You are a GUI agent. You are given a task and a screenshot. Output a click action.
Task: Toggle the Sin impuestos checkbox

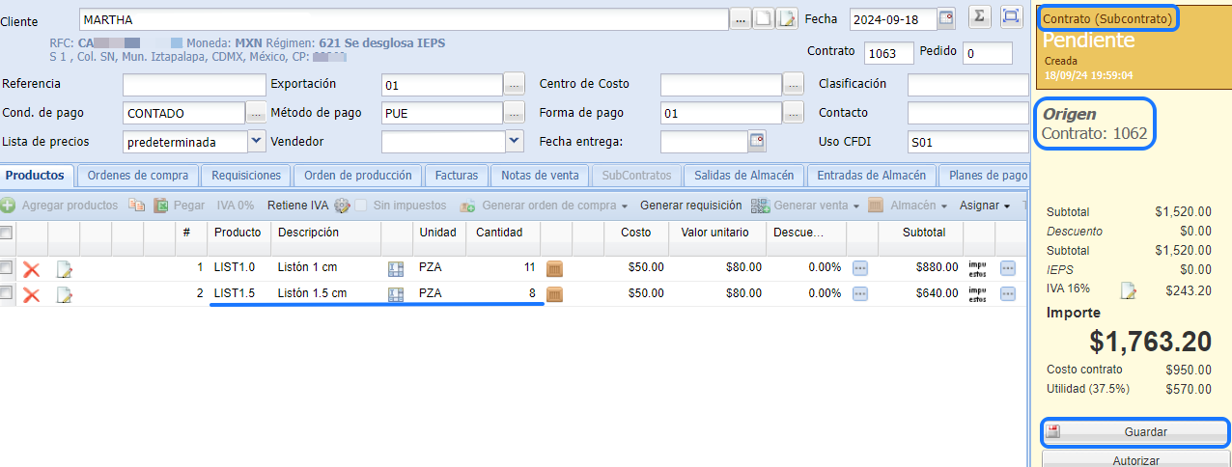[361, 206]
